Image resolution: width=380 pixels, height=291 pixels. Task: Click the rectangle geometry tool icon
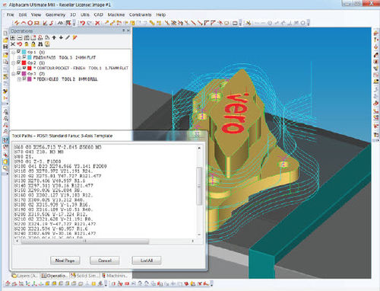36,23
